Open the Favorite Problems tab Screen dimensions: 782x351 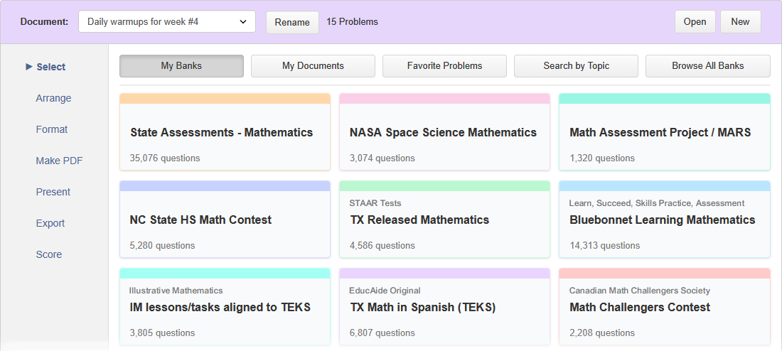(444, 66)
